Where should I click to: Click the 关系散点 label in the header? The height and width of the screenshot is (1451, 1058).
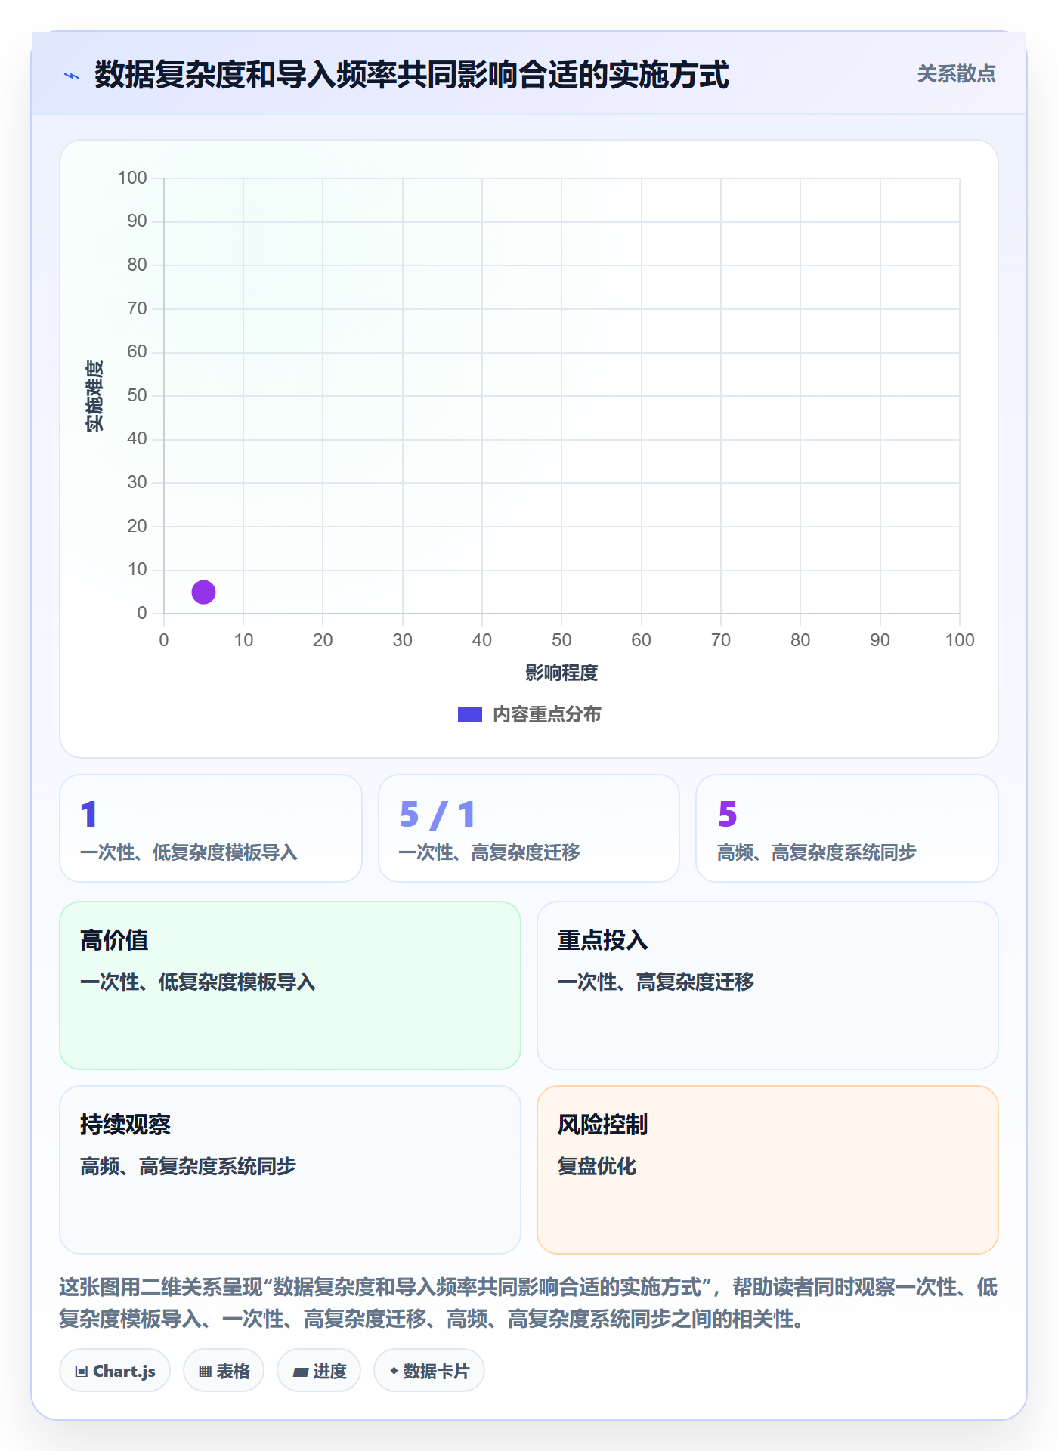point(956,74)
